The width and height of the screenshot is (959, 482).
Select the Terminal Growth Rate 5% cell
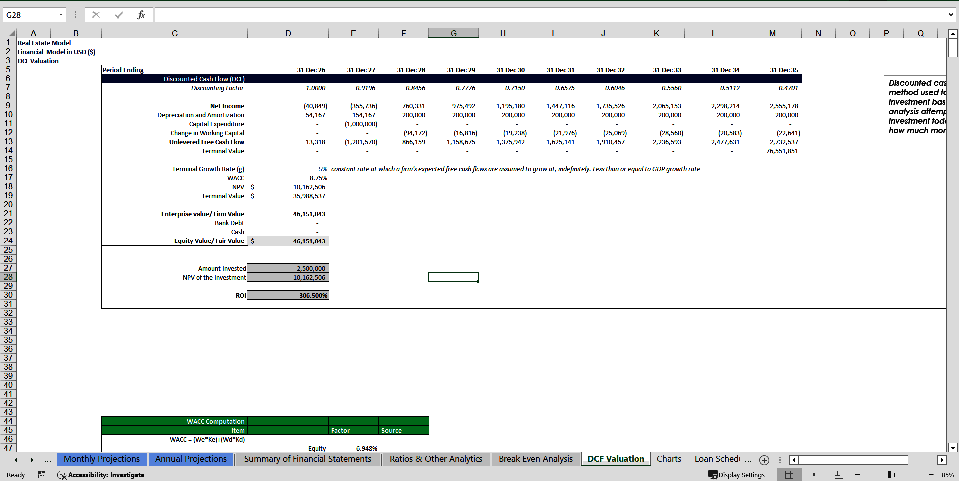pos(288,169)
